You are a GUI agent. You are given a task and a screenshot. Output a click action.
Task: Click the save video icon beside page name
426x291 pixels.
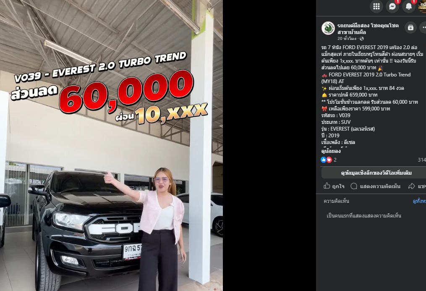[x=410, y=27]
